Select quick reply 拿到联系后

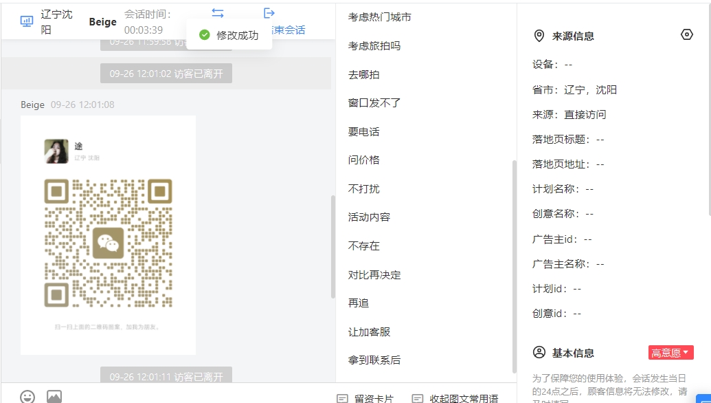coord(374,360)
